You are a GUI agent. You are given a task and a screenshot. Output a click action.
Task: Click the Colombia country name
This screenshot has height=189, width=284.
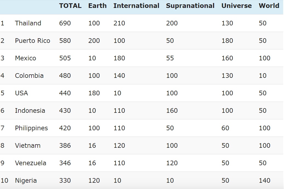[29, 76]
